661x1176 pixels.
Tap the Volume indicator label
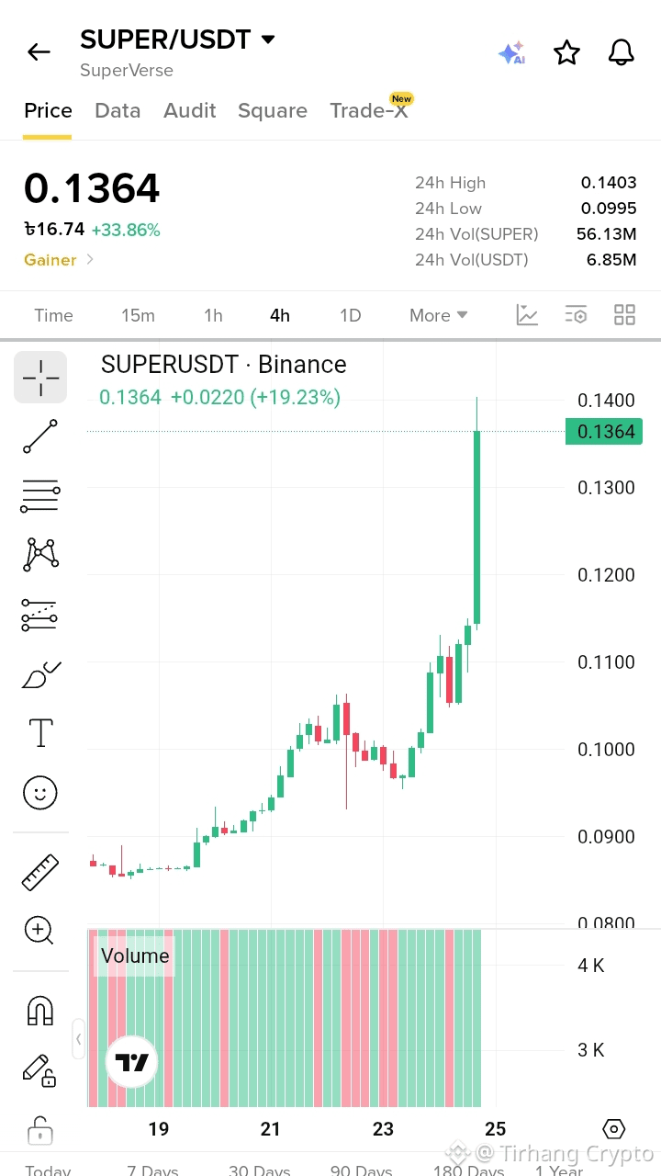point(135,955)
